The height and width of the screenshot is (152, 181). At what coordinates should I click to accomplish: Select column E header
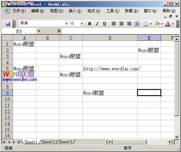(149, 38)
